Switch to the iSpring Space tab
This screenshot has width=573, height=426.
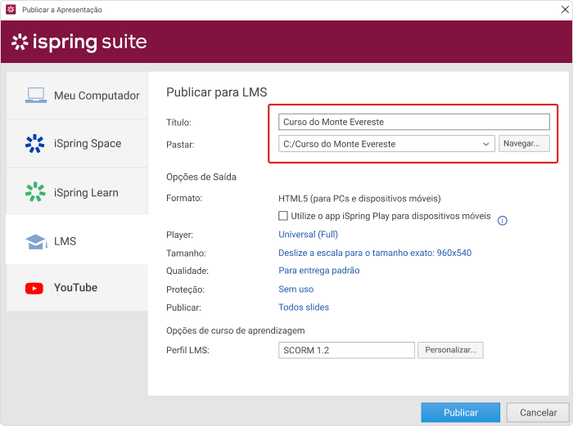pos(77,143)
